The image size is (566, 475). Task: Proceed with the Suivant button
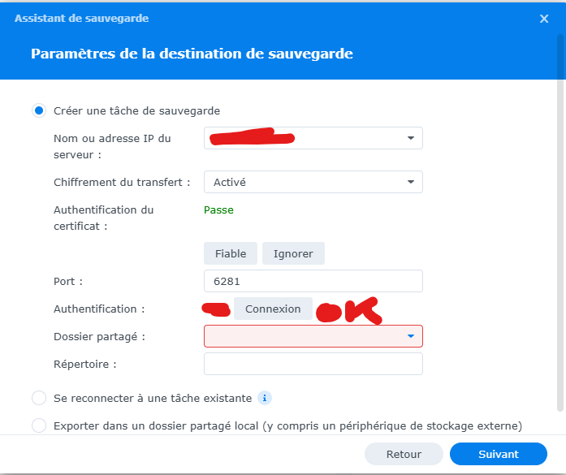point(498,454)
